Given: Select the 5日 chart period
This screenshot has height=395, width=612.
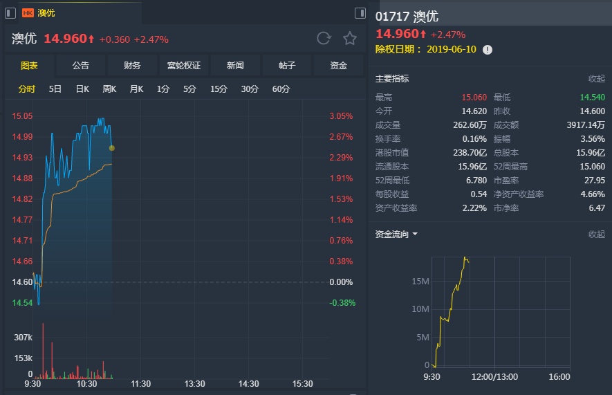Looking at the screenshot, I should tap(55, 89).
